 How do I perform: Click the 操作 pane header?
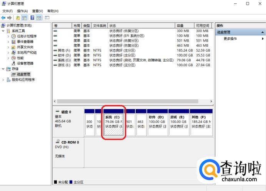tap(240, 26)
